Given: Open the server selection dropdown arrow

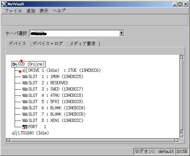Looking at the screenshot, I should point(121,33).
